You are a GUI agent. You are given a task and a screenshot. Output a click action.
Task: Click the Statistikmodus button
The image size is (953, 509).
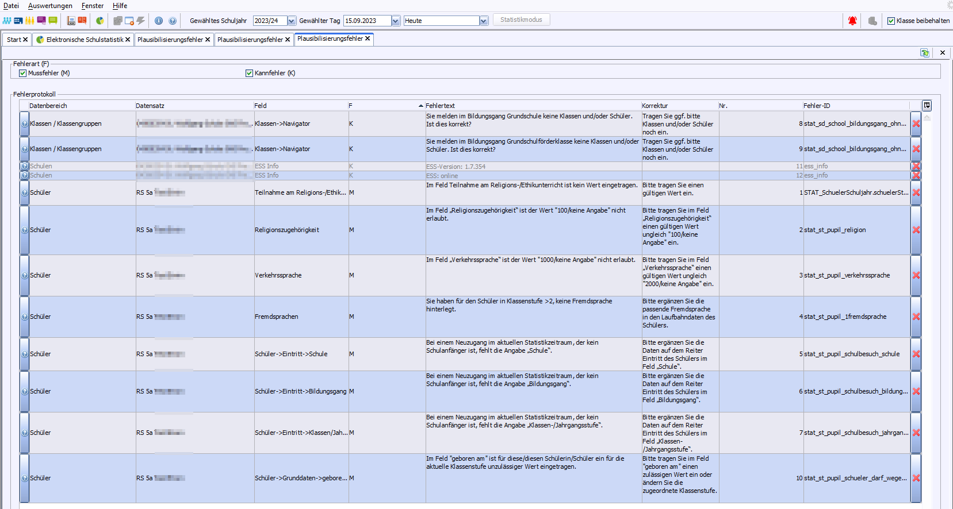(521, 20)
